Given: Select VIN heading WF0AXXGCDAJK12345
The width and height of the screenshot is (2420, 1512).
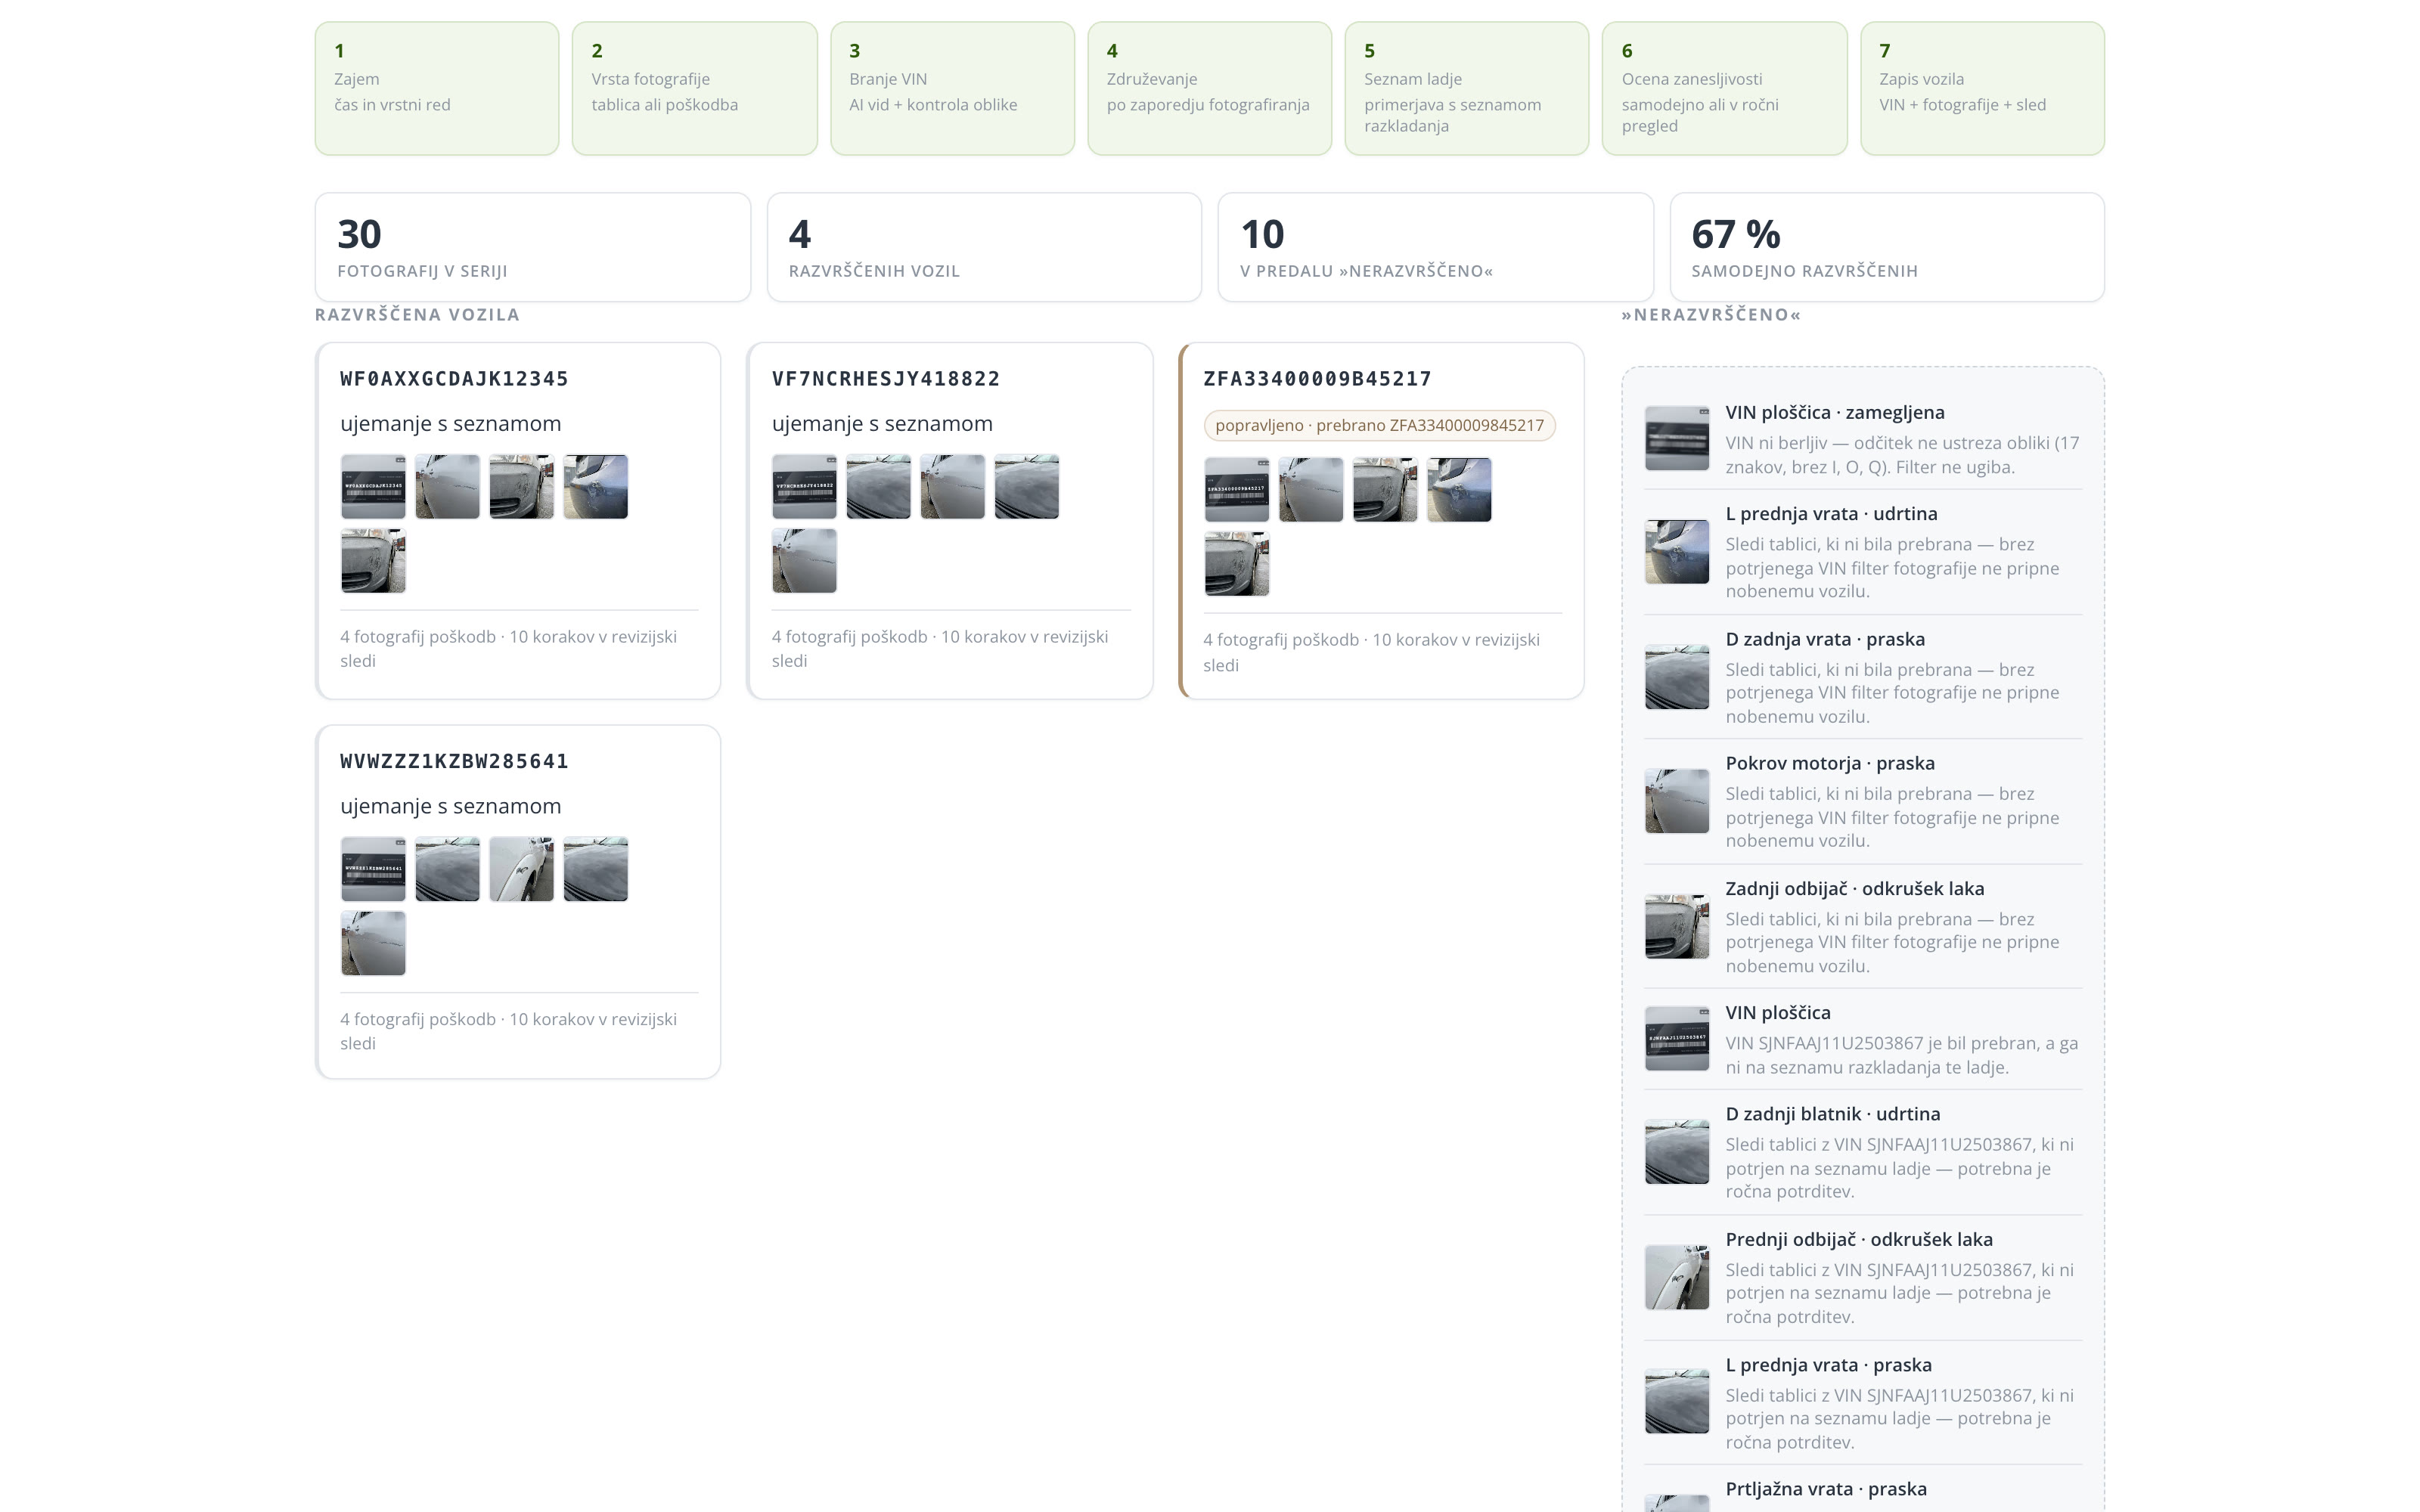Looking at the screenshot, I should coord(454,379).
